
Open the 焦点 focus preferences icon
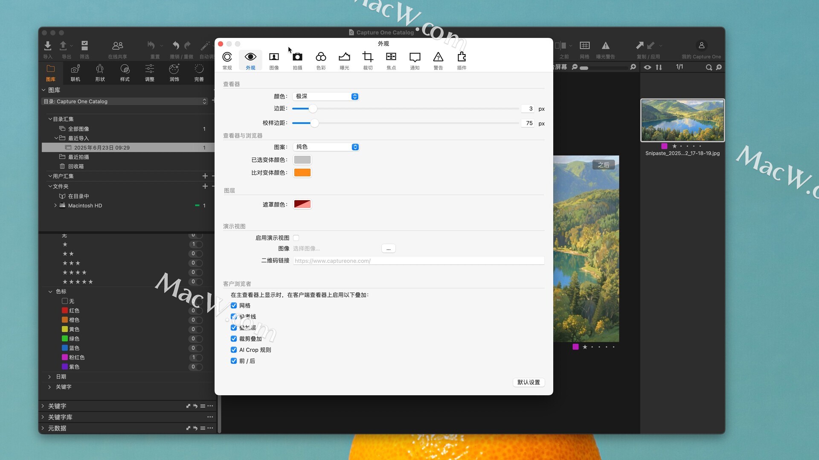pos(391,60)
